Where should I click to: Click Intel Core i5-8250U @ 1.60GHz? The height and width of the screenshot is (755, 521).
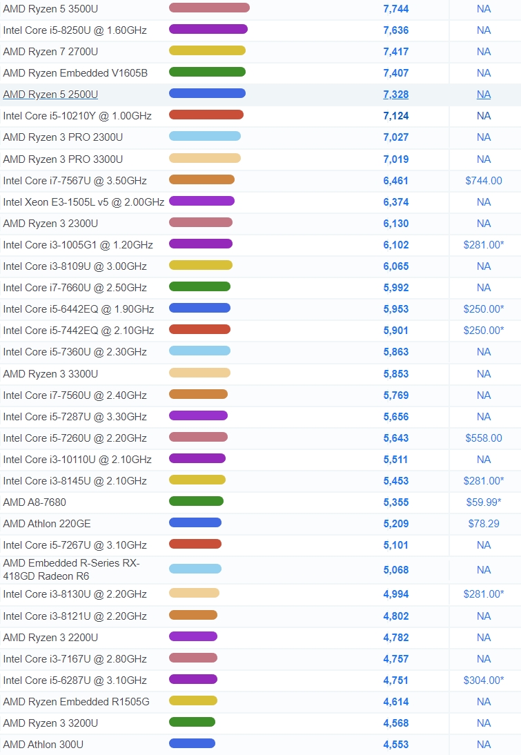75,30
